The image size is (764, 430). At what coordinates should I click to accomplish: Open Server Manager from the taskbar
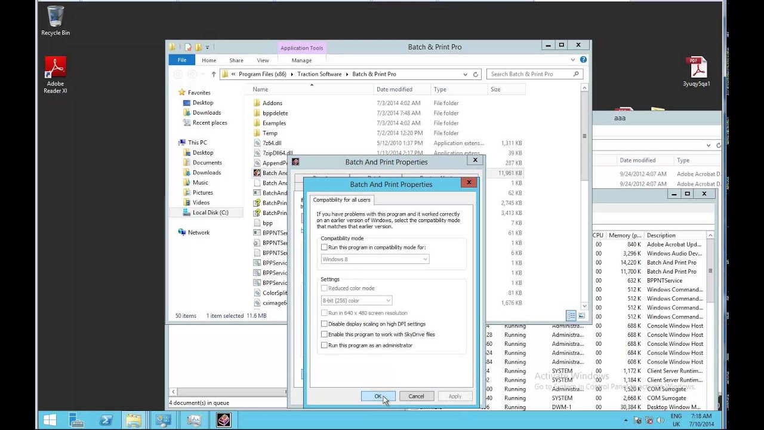click(76, 420)
